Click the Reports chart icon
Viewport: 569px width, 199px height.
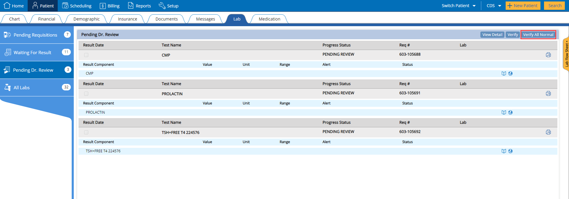131,5
